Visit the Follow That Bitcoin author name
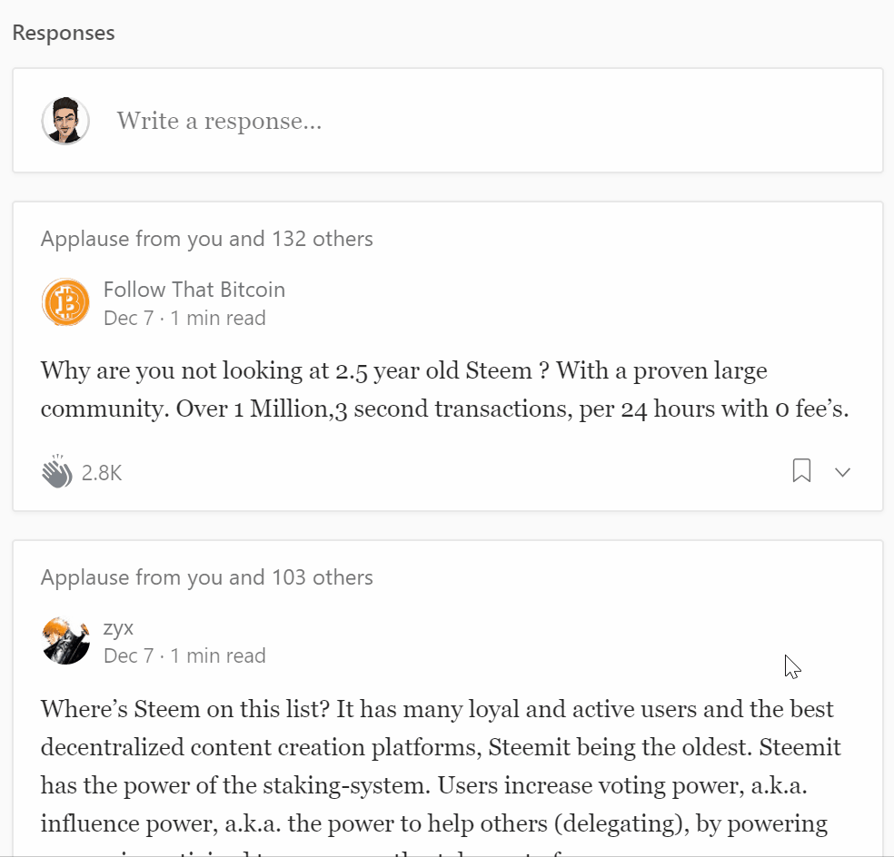The width and height of the screenshot is (894, 857). pos(194,290)
